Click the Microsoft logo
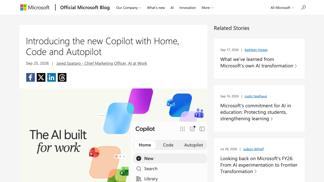The image size is (324, 182). pyautogui.click(x=35, y=8)
